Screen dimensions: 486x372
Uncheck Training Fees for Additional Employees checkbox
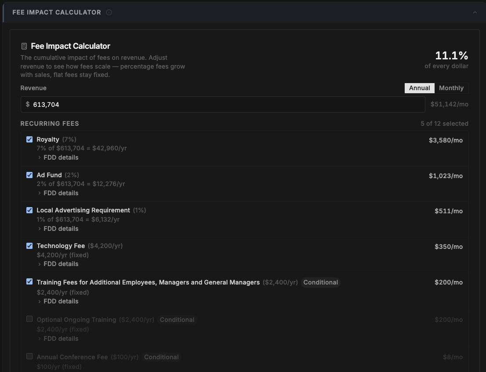[29, 282]
